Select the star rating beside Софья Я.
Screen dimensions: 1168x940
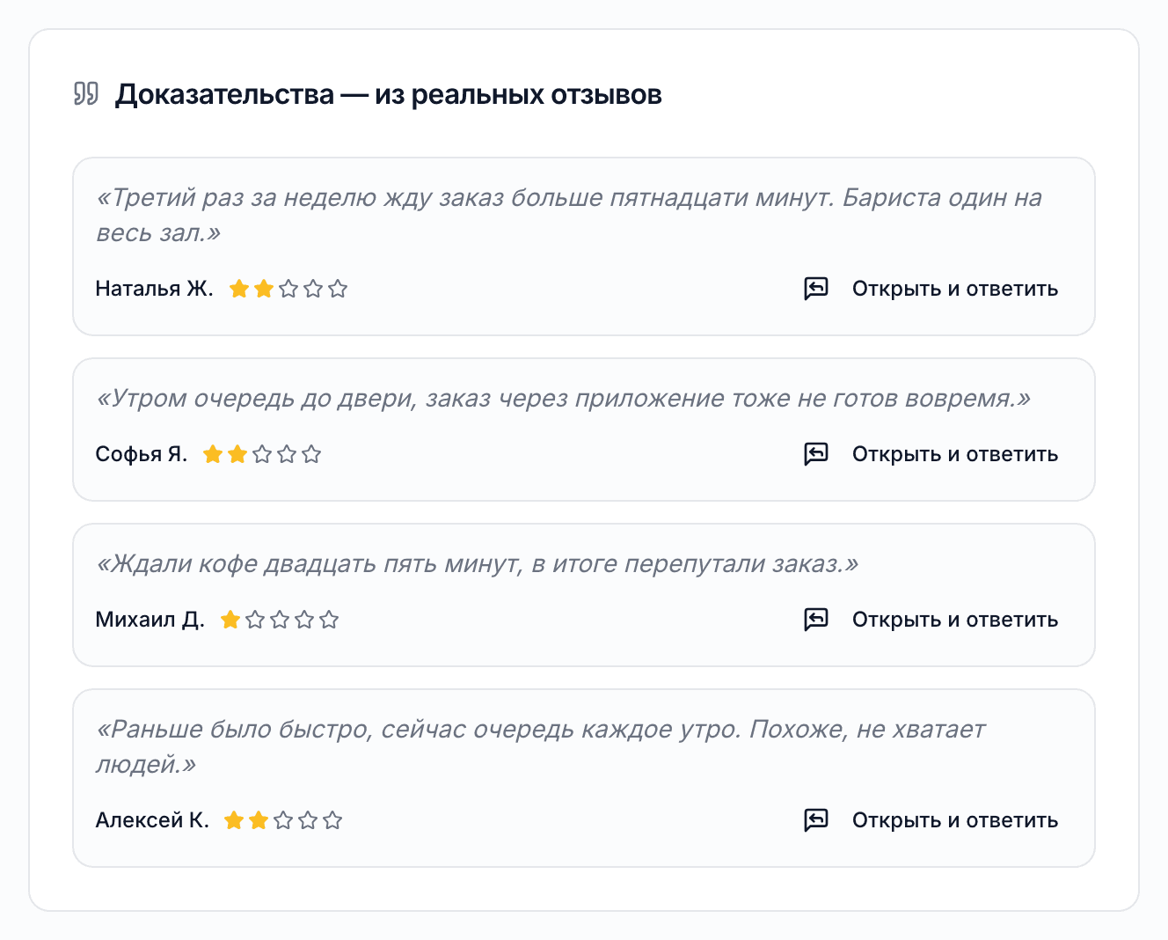click(262, 454)
